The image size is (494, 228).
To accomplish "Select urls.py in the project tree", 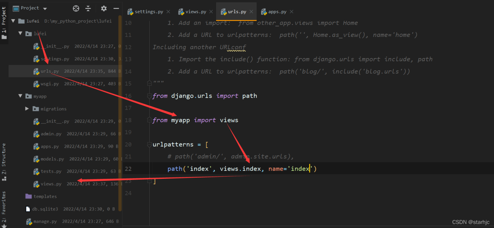I will 50,71.
